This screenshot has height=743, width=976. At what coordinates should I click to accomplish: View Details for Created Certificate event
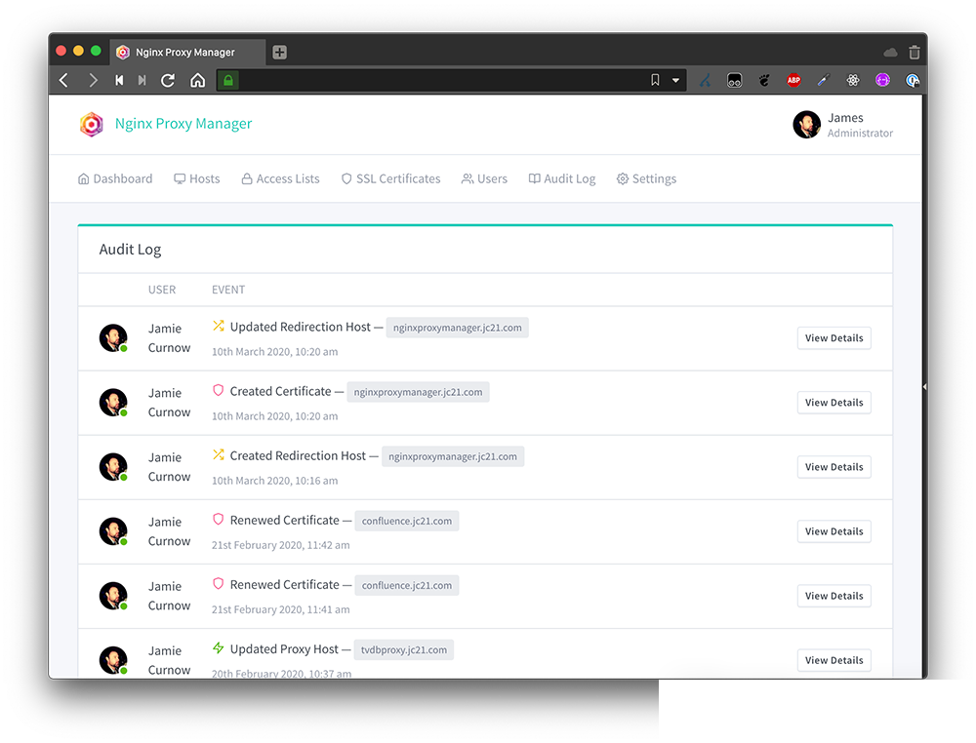pyautogui.click(x=834, y=403)
